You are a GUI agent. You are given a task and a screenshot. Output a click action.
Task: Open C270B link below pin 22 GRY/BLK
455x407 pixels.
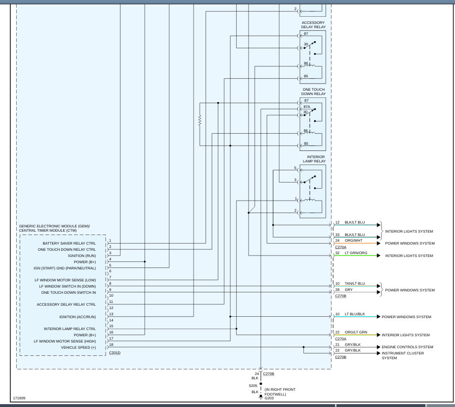pos(341,357)
